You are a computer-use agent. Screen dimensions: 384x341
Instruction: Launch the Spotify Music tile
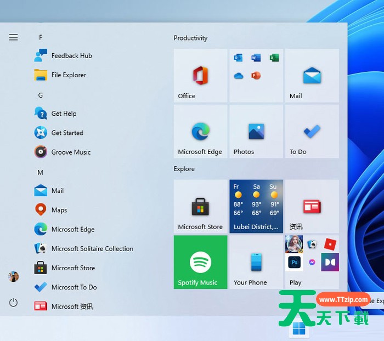coord(201,262)
